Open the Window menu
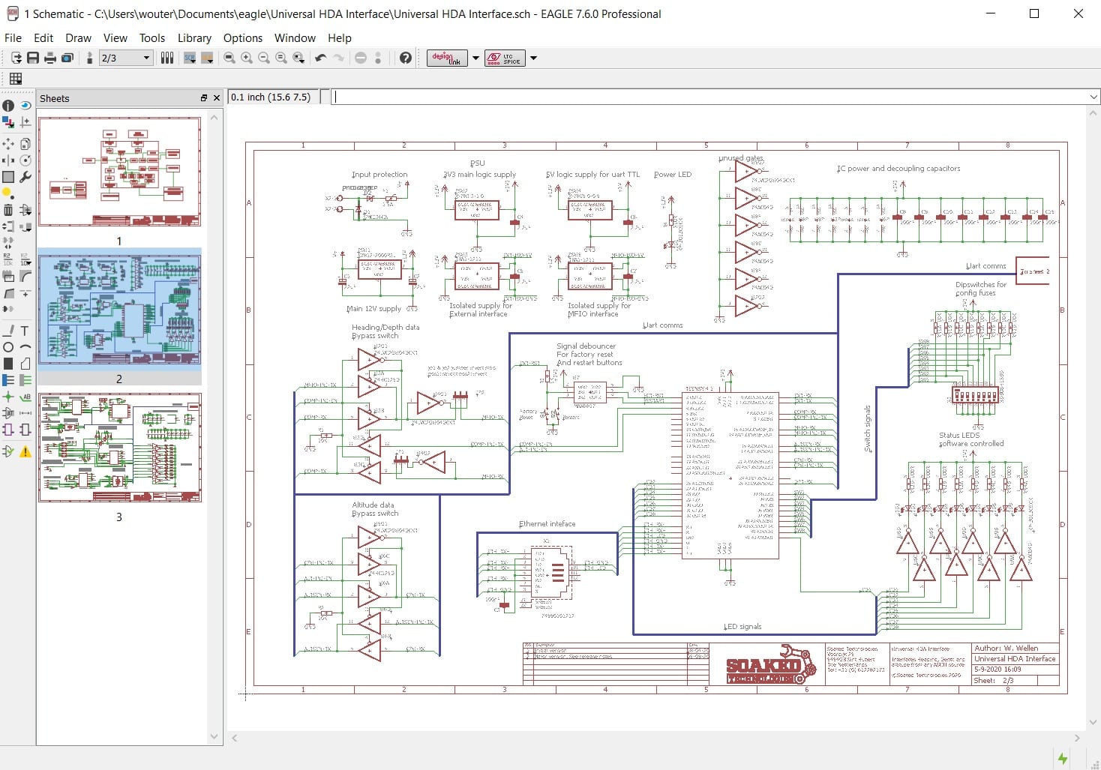The height and width of the screenshot is (770, 1101). (x=295, y=37)
